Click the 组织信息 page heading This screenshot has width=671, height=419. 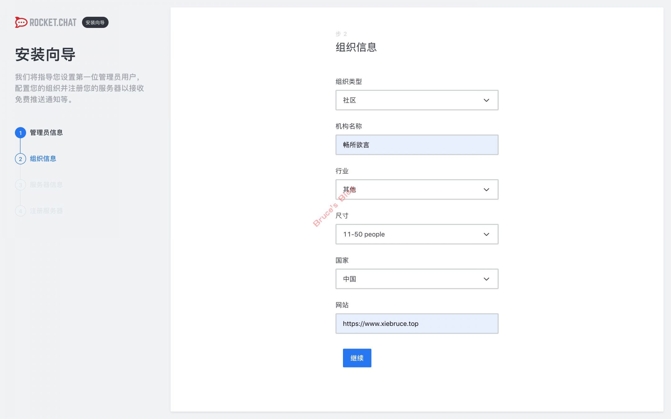click(x=356, y=47)
